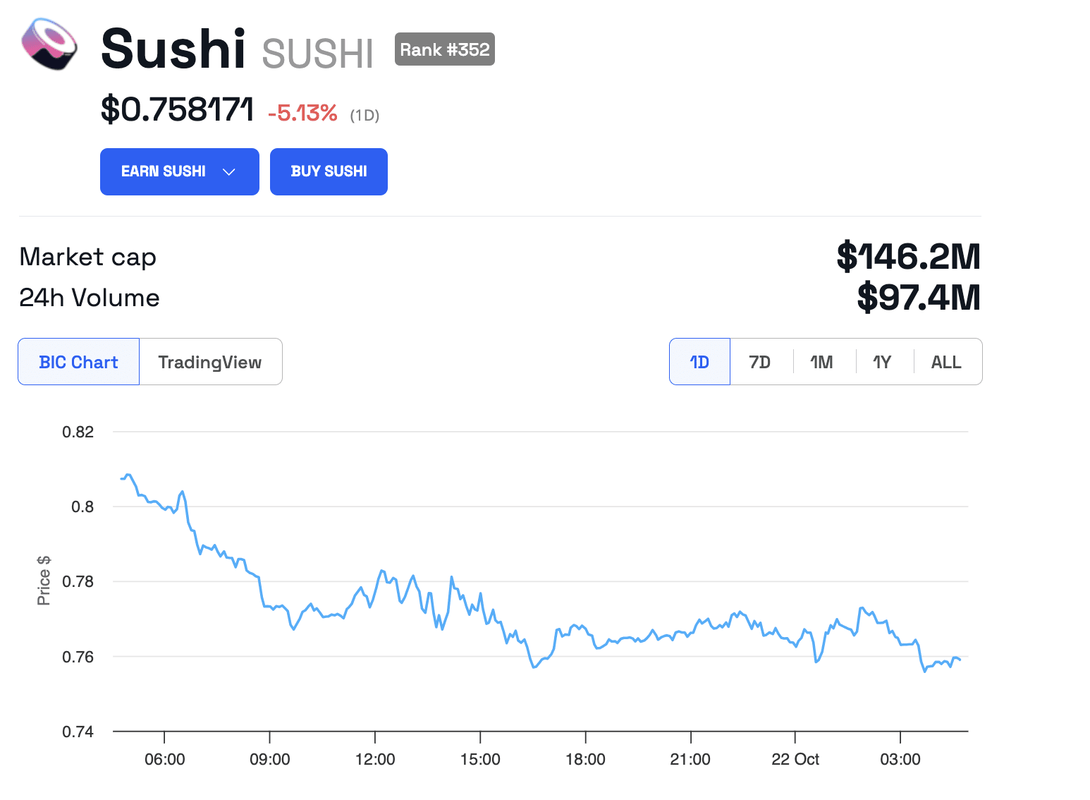Click the 22 Oct label on the chart
The width and height of the screenshot is (1090, 800).
796,759
